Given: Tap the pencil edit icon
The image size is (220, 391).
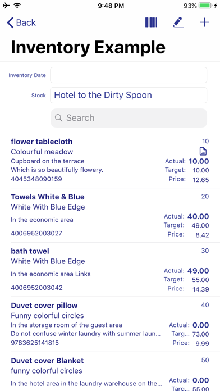Looking at the screenshot, I should click(178, 22).
